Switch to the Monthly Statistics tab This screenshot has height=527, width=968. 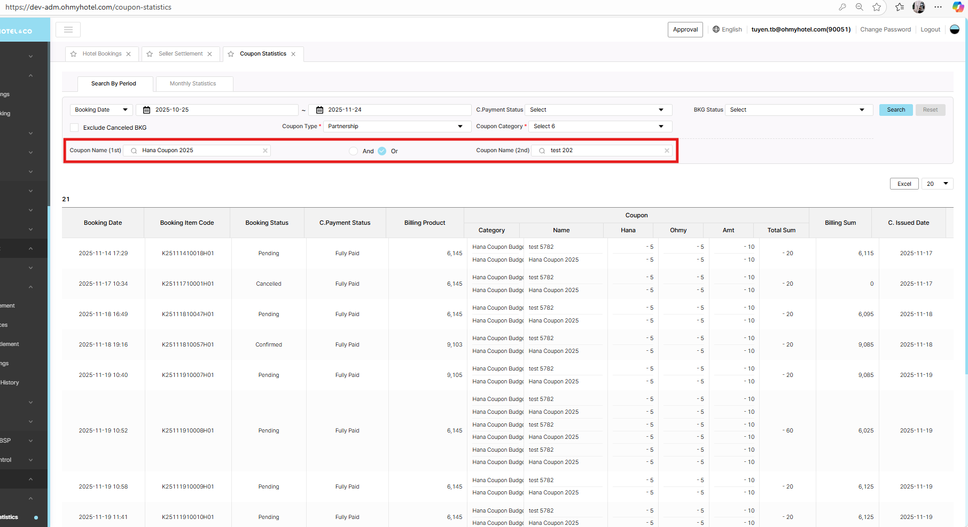pos(193,84)
